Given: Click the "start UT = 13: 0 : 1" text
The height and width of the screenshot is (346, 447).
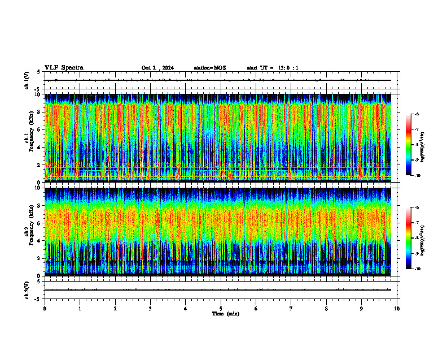Looking at the screenshot, I should (273, 68).
